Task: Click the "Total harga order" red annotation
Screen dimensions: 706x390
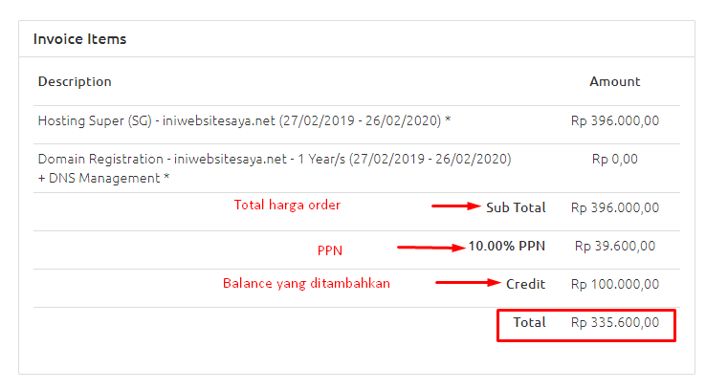Action: pos(287,205)
